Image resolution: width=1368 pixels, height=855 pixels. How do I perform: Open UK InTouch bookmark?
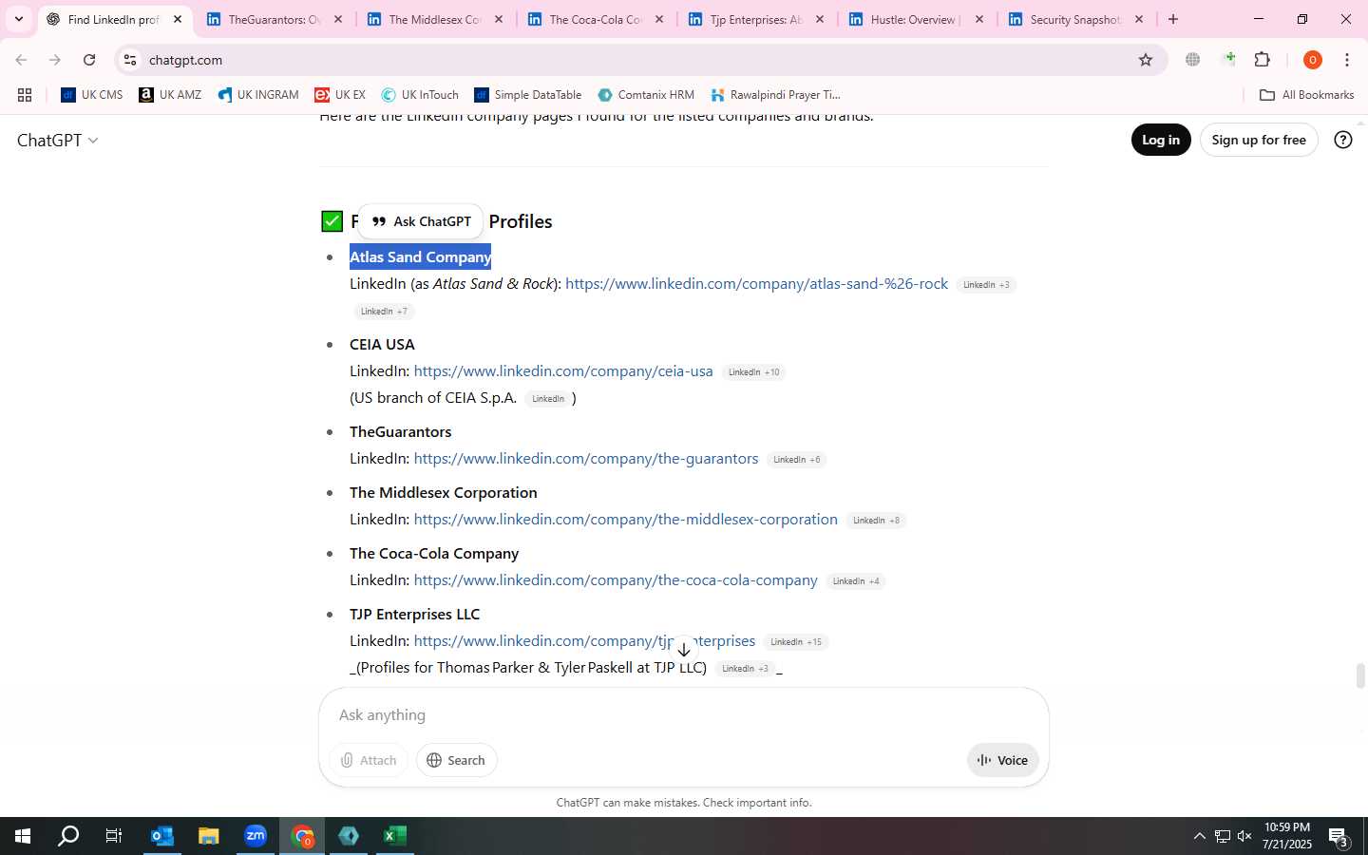point(420,95)
